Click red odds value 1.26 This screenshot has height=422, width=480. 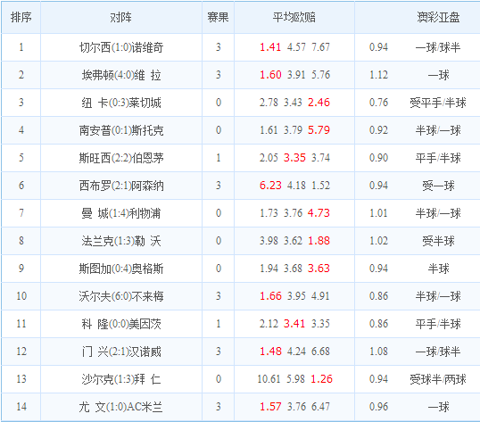(322, 379)
